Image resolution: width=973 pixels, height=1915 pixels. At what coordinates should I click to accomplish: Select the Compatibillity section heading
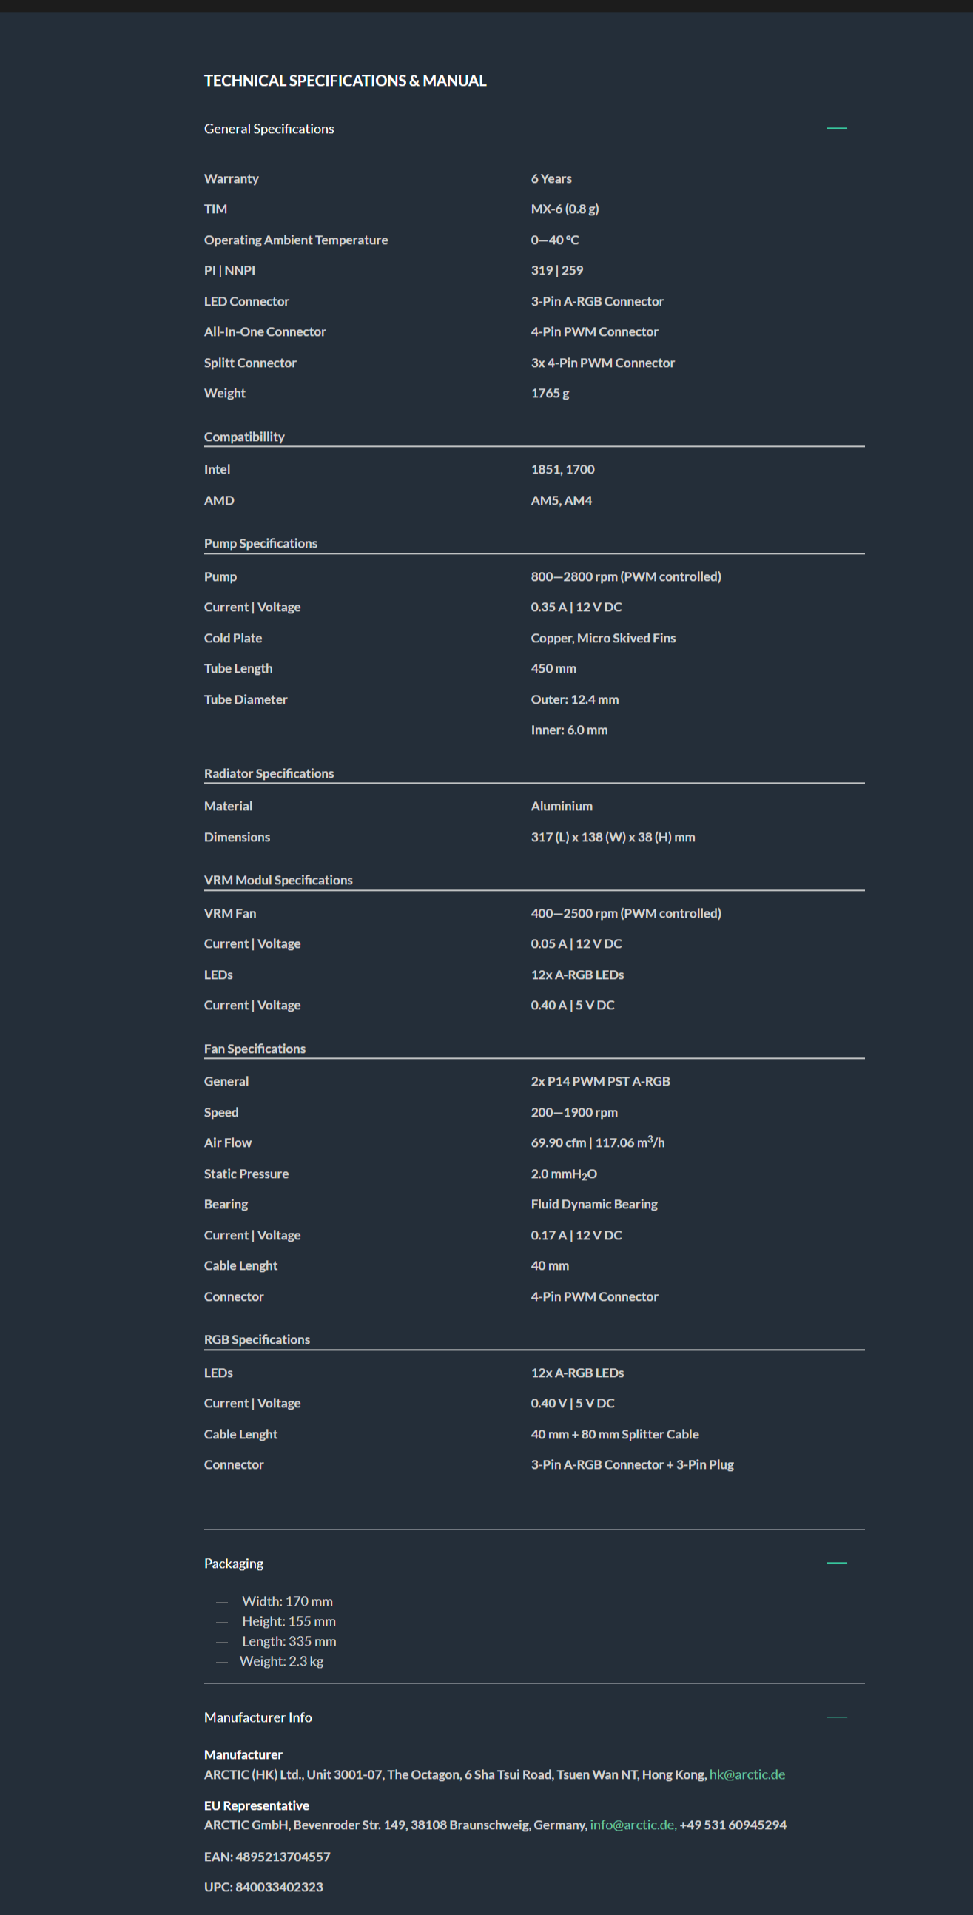coord(244,437)
